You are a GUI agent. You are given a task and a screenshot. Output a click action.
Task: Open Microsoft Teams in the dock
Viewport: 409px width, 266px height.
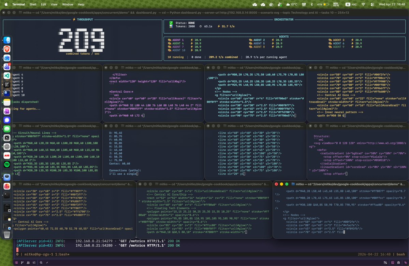(7, 67)
